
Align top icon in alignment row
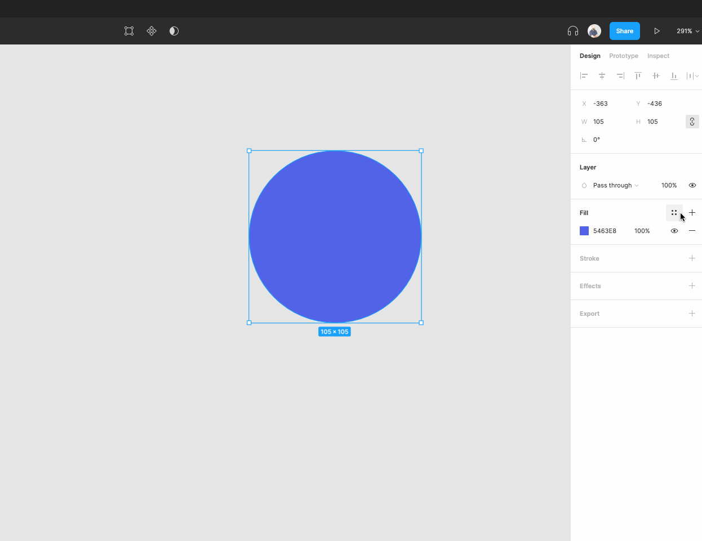[638, 75]
